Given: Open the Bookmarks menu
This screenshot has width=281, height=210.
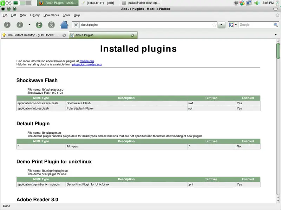Looking at the screenshot, I should click(x=51, y=15).
